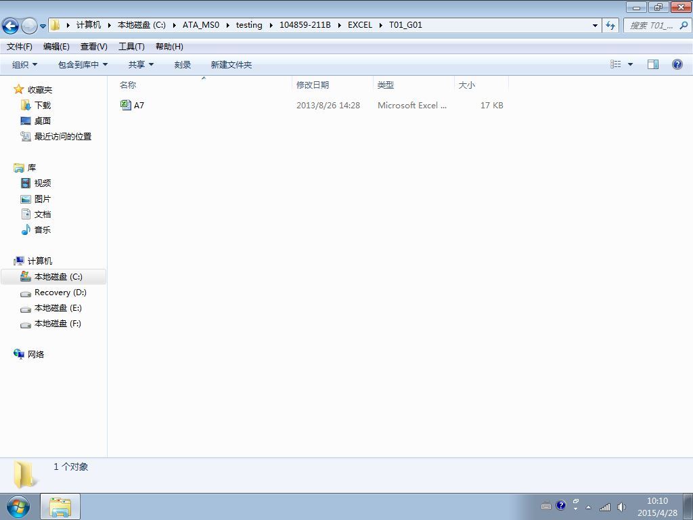Viewport: 693px width, 520px height.
Task: Click the volume speaker tray icon
Action: pyautogui.click(x=621, y=506)
